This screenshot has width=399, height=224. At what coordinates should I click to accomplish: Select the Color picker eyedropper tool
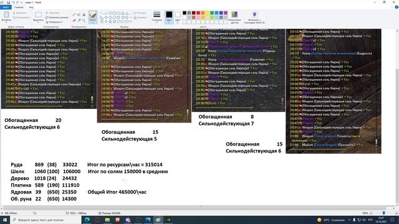click(x=79, y=21)
